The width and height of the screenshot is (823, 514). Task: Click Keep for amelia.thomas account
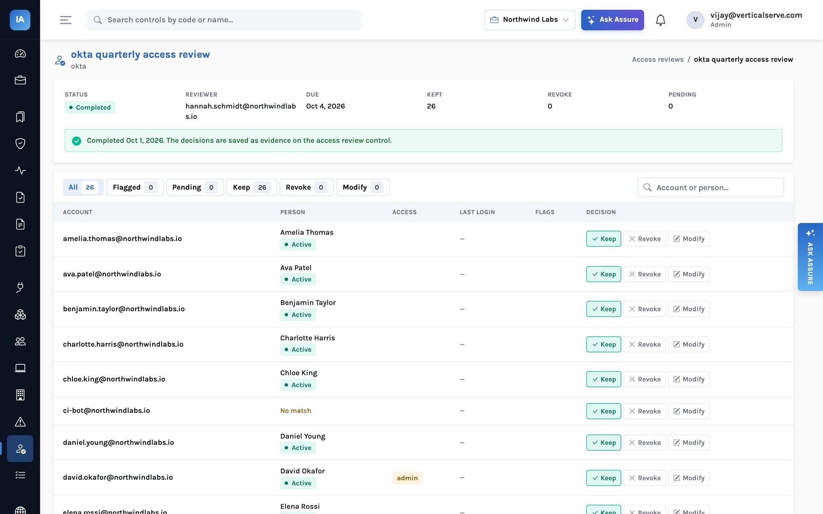point(604,239)
